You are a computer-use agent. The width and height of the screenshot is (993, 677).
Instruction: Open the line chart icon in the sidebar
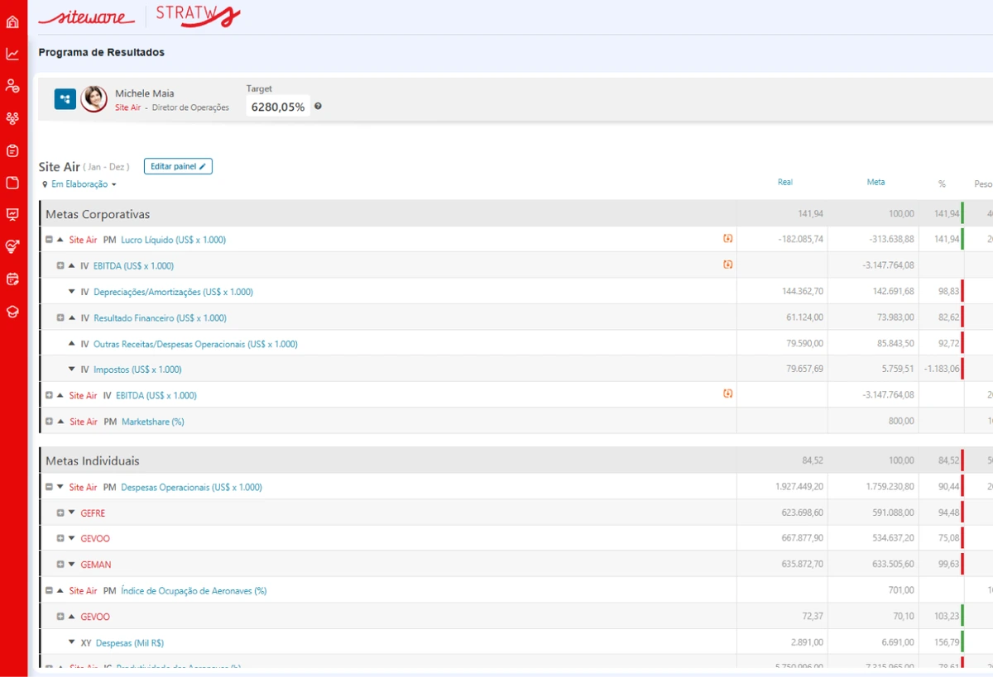click(x=12, y=55)
